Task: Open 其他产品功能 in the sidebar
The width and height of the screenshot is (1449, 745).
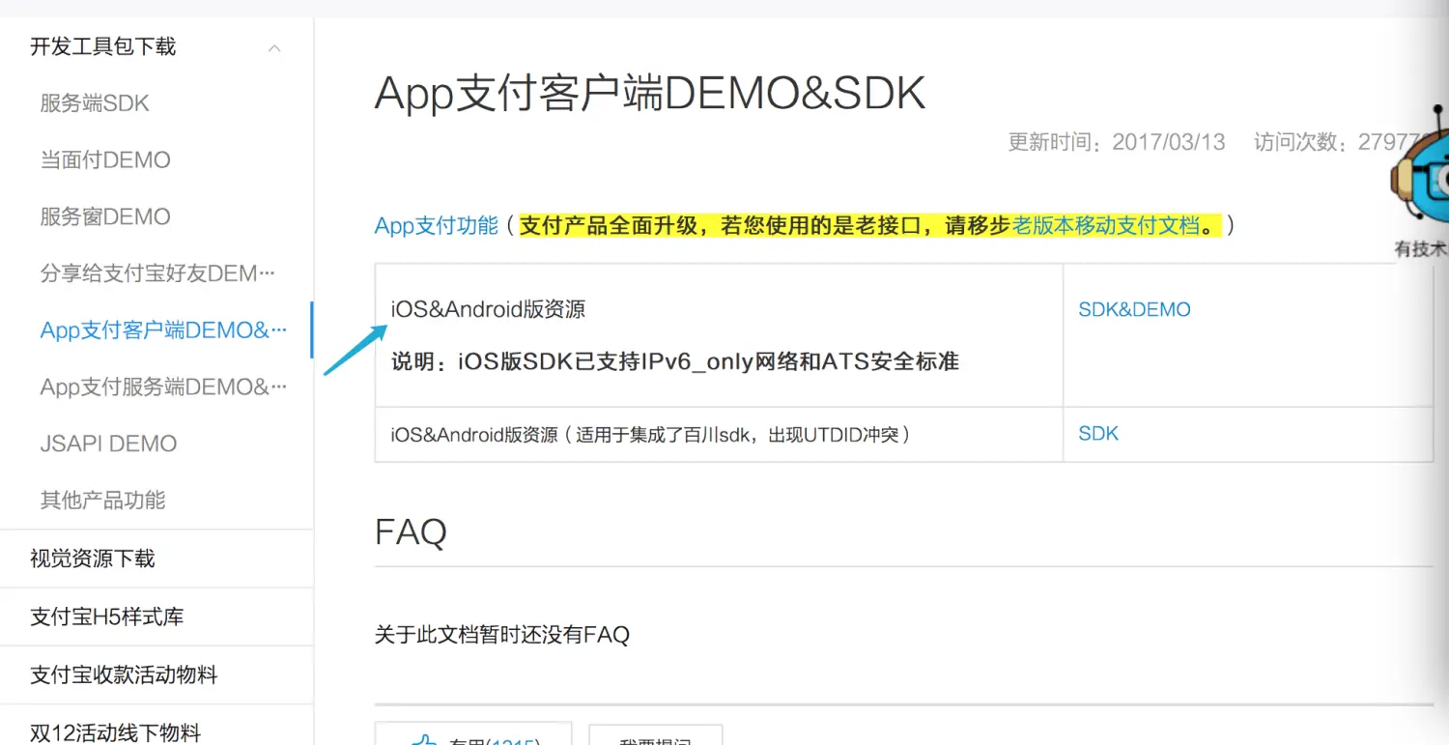Action: pos(102,501)
